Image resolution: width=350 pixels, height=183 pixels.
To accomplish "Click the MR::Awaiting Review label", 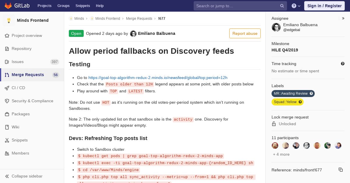I will tap(290, 94).
